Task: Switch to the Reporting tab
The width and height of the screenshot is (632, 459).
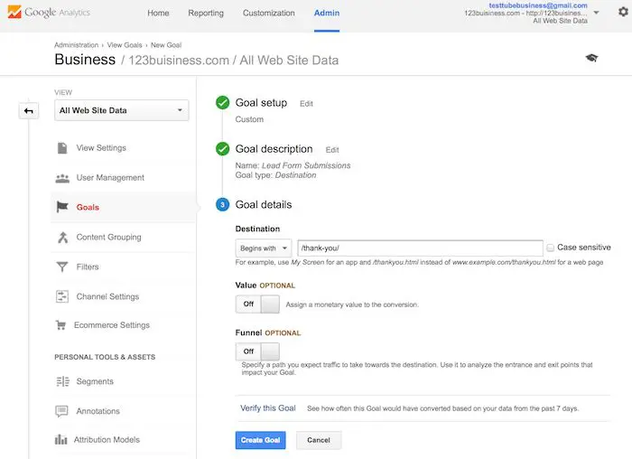Action: [206, 14]
